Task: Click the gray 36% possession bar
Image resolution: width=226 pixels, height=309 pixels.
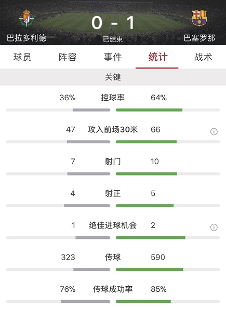Action: click(x=91, y=110)
